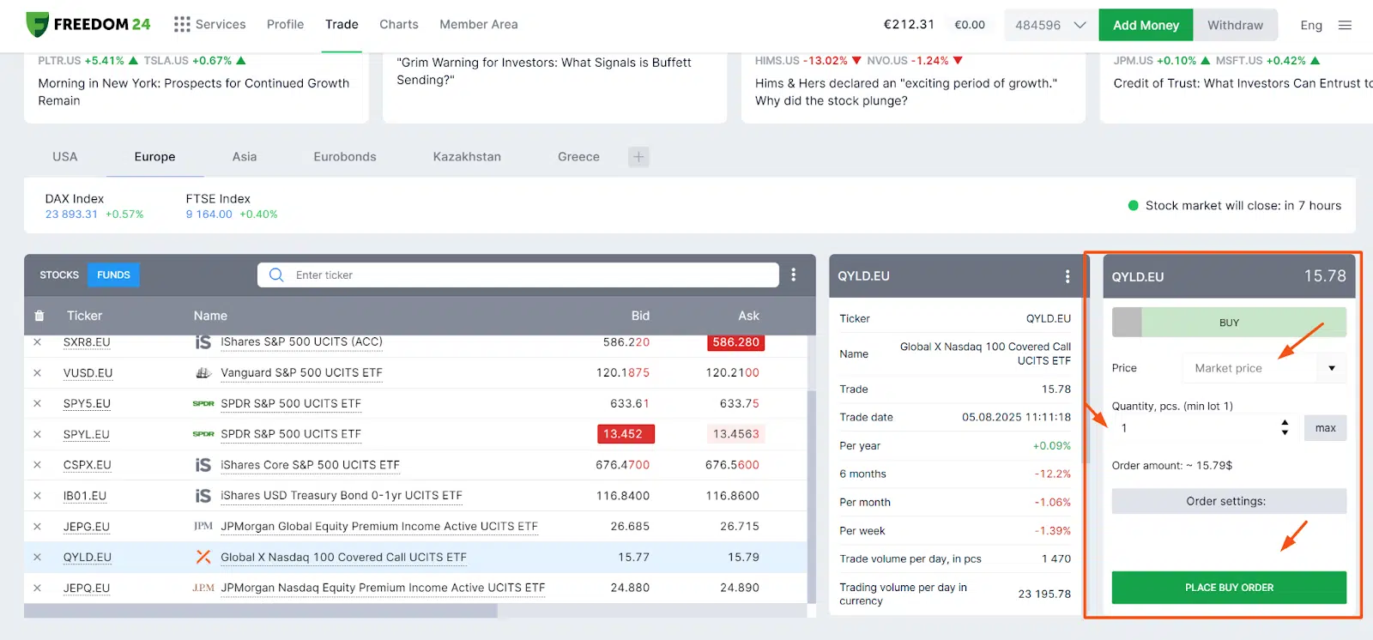Open the JPMorgan Global Equity Premium Income link

pyautogui.click(x=378, y=527)
